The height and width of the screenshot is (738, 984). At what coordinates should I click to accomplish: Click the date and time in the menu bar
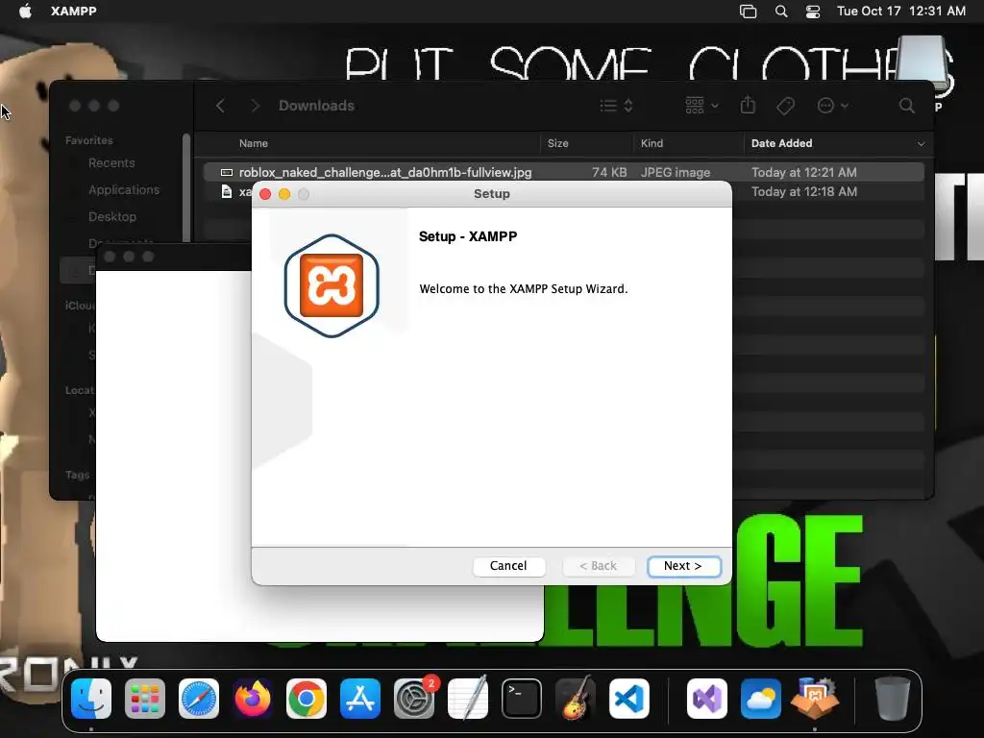(x=901, y=11)
